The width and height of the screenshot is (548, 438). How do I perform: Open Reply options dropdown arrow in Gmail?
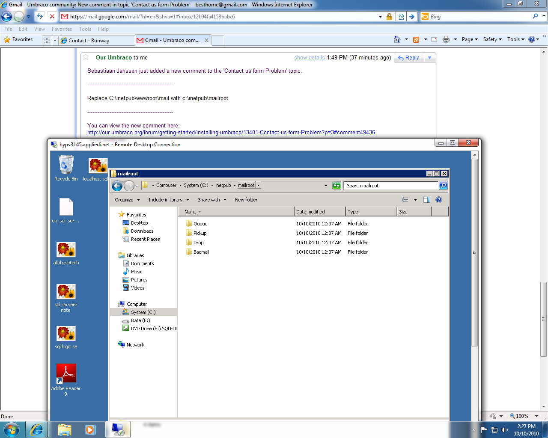coord(429,58)
